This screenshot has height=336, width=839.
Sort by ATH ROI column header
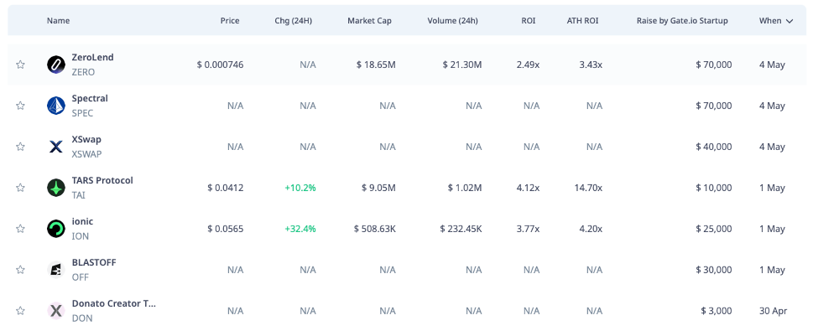(583, 21)
